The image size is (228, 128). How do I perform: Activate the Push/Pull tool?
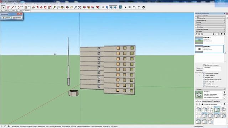(33, 7)
